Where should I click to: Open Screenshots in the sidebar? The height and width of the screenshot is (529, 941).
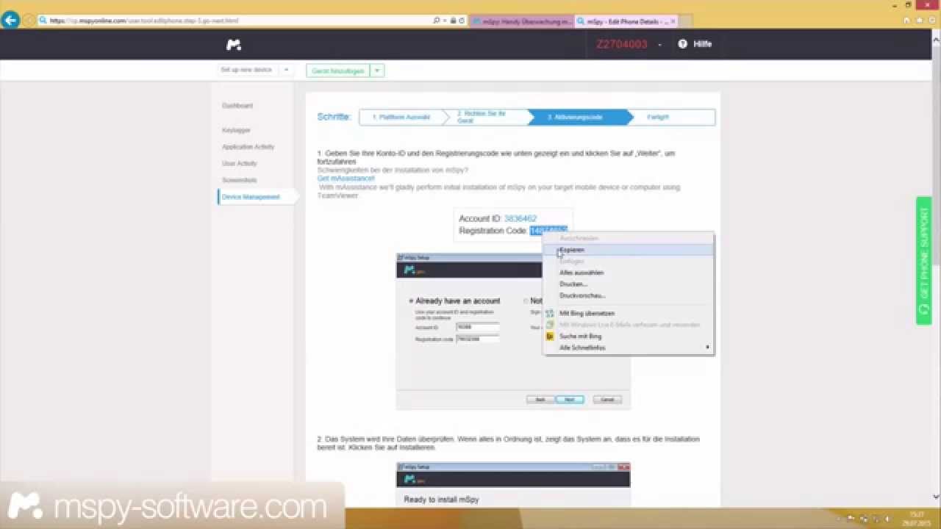tap(240, 180)
